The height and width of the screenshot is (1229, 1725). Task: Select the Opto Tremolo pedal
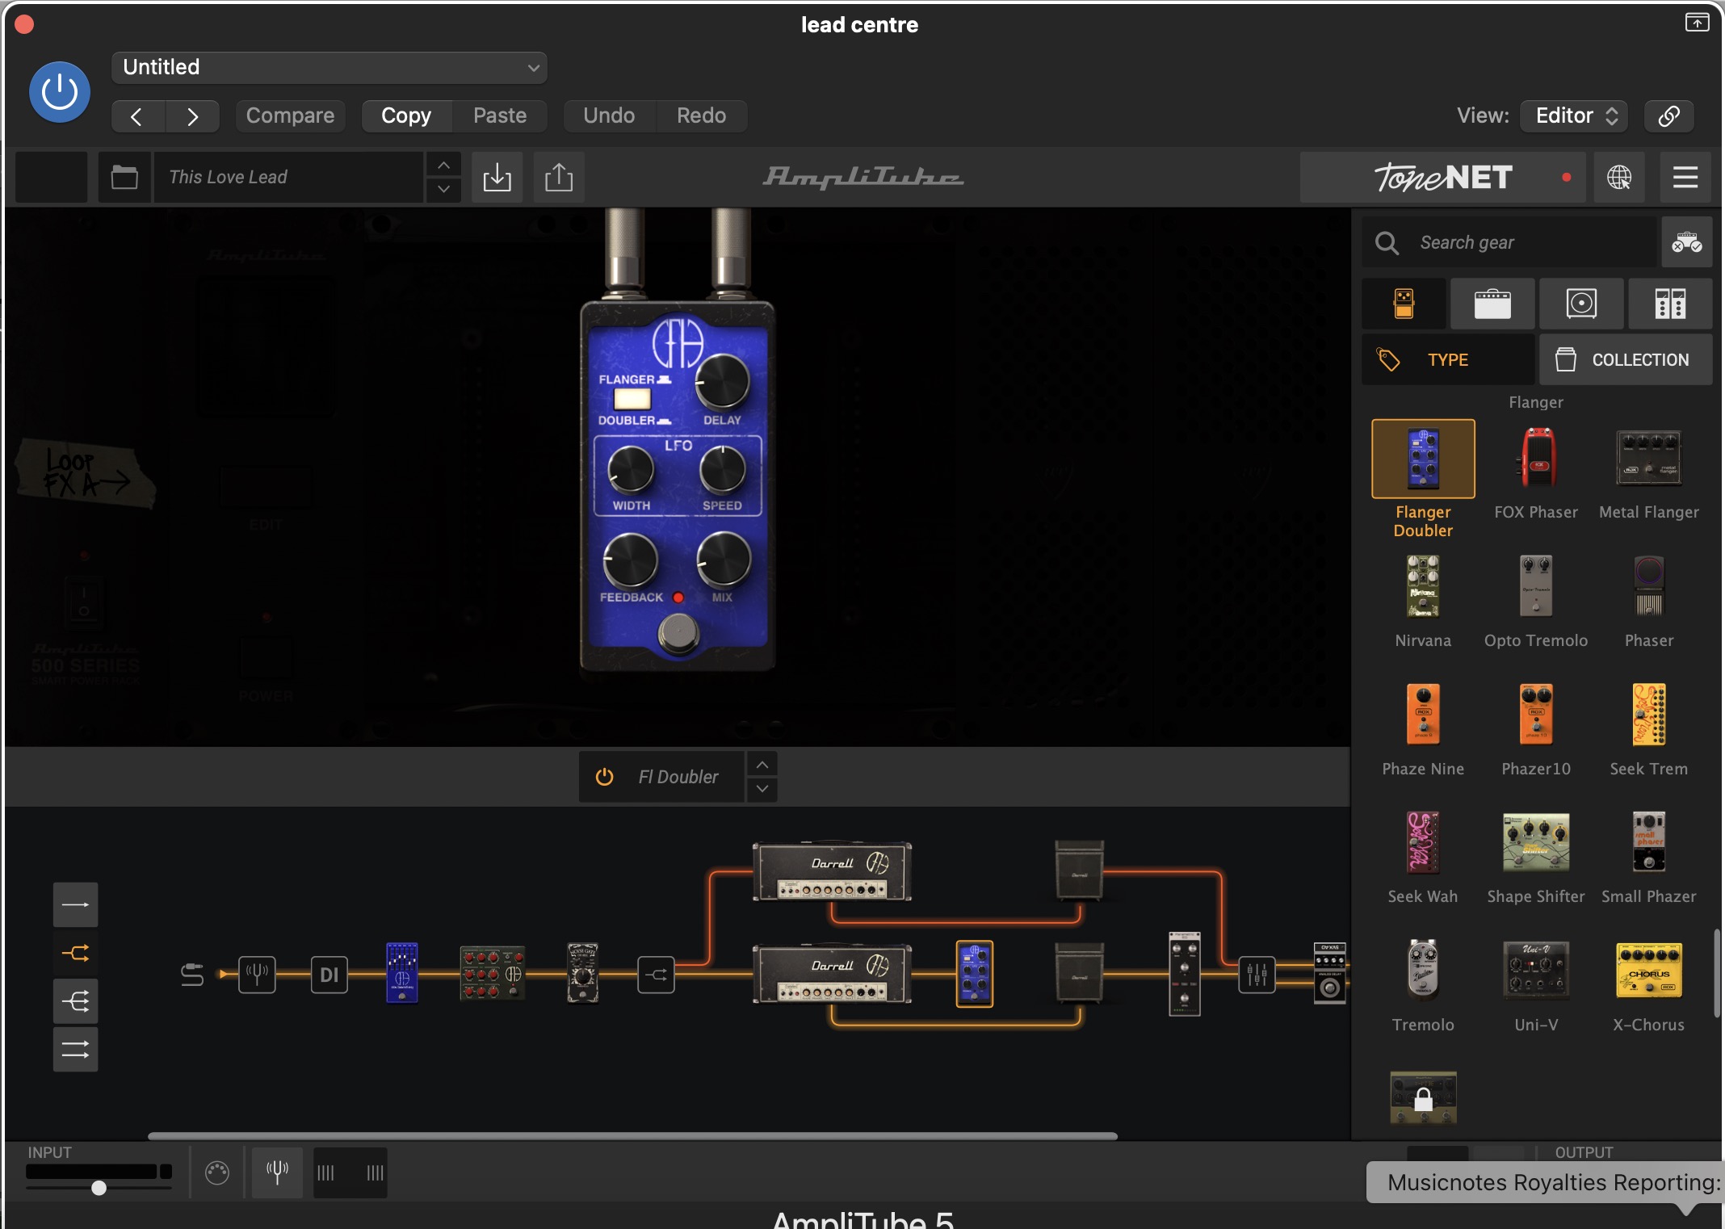tap(1536, 586)
